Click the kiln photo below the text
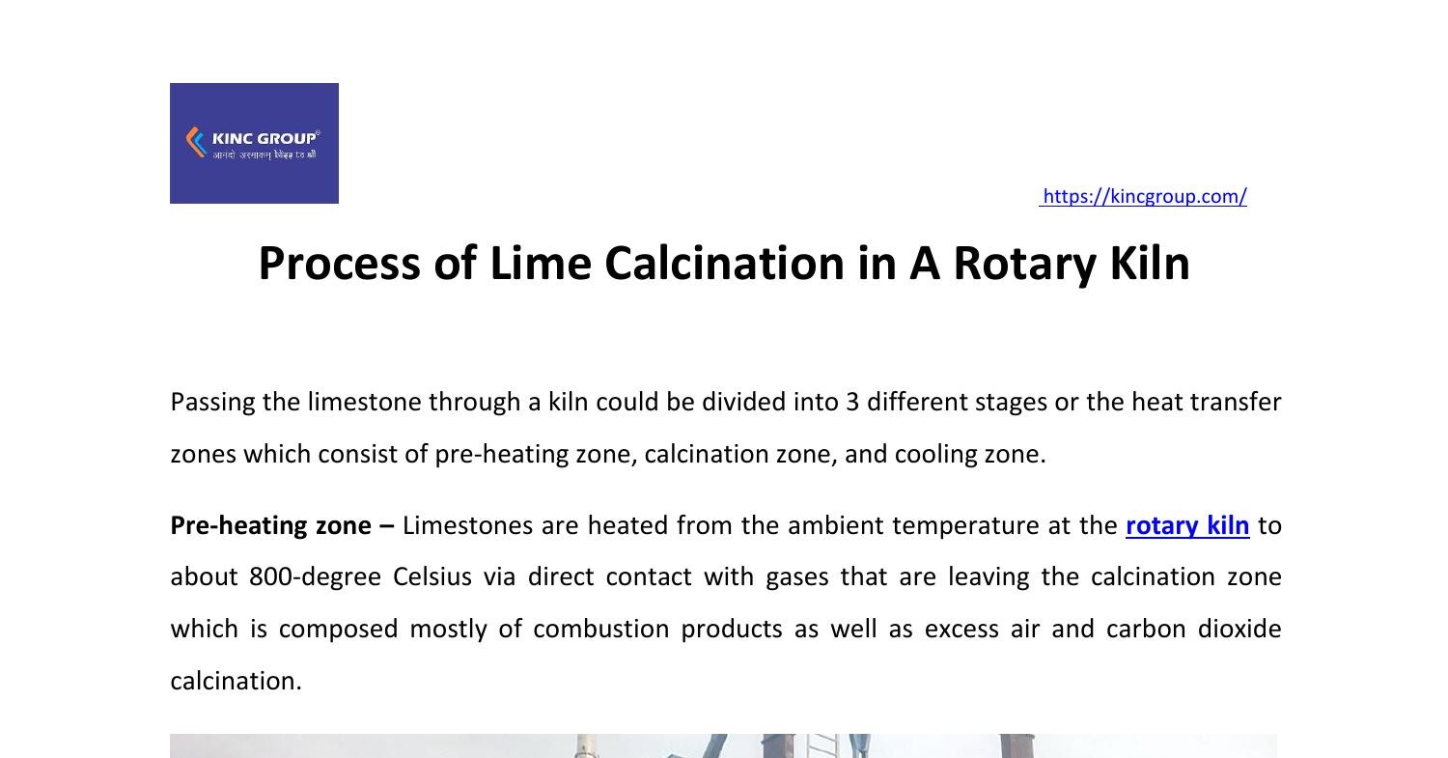The height and width of the screenshot is (758, 1448). 723,745
